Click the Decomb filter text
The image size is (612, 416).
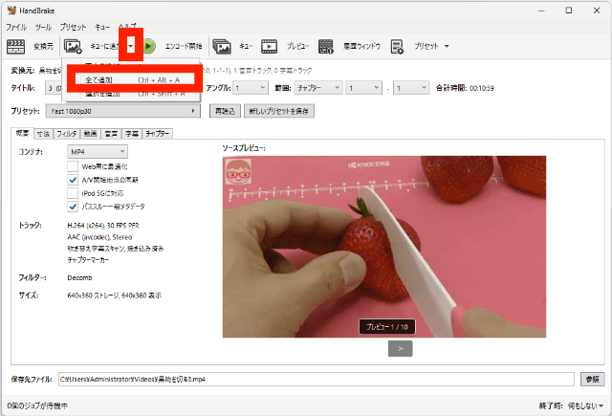79,278
